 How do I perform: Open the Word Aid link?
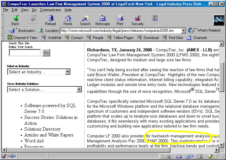click(x=34, y=141)
